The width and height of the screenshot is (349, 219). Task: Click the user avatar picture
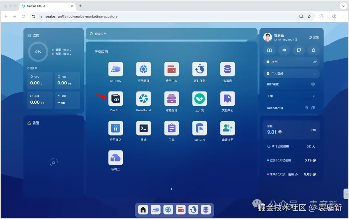point(268,37)
